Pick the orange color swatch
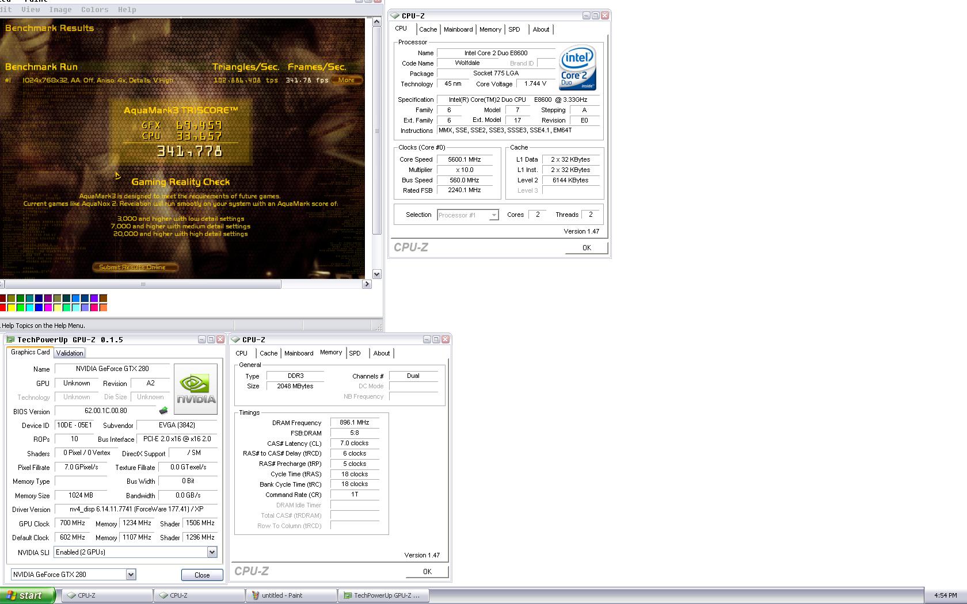The height and width of the screenshot is (604, 967). (104, 308)
